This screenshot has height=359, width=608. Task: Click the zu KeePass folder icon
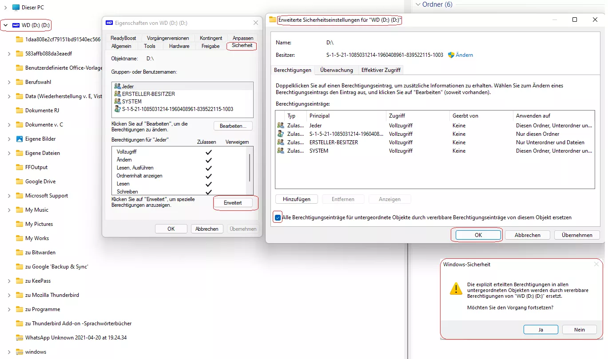click(19, 281)
